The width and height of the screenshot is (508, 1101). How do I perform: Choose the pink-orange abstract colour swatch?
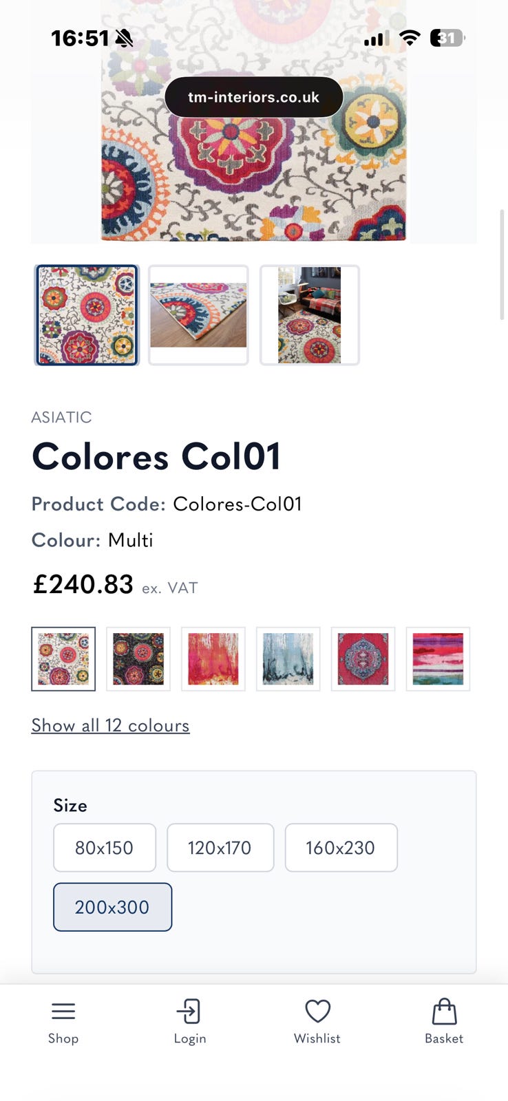[213, 659]
